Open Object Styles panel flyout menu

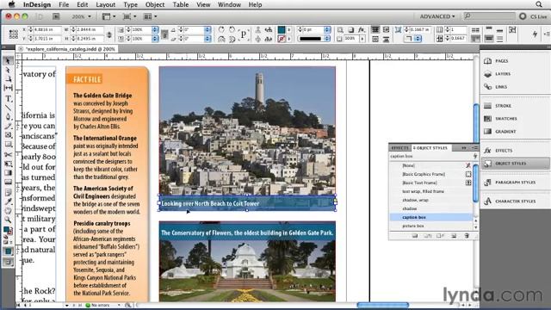[x=474, y=147]
